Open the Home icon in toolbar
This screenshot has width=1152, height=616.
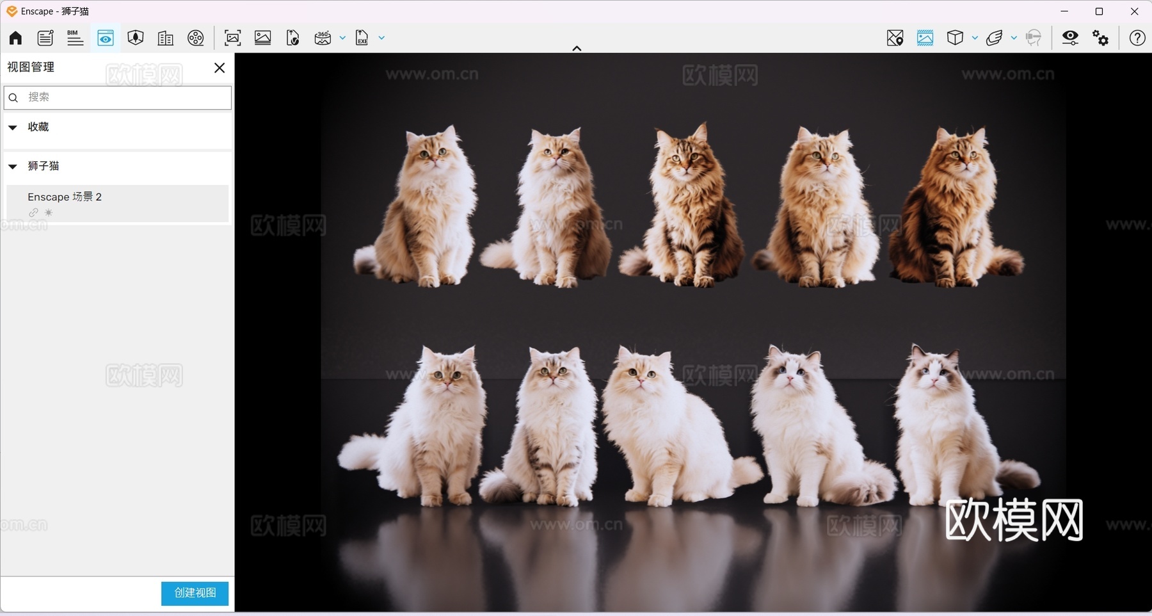pos(15,38)
